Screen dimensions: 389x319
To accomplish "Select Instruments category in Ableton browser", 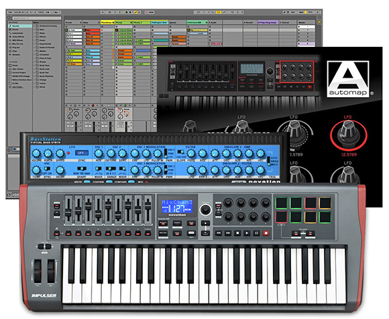I will click(20, 34).
